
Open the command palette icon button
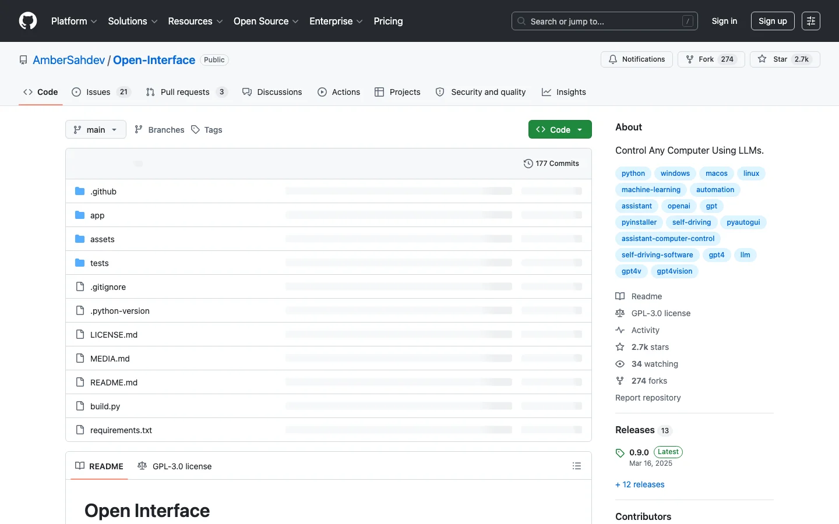(x=811, y=21)
